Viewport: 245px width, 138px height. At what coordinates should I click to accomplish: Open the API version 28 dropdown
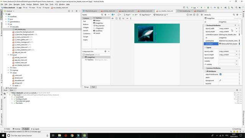pyautogui.click(x=135, y=15)
